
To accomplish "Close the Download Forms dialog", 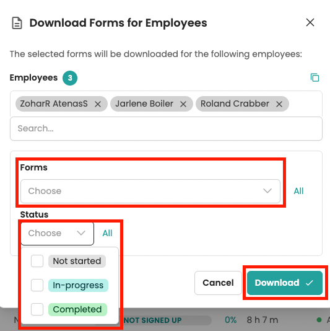I will [310, 22].
